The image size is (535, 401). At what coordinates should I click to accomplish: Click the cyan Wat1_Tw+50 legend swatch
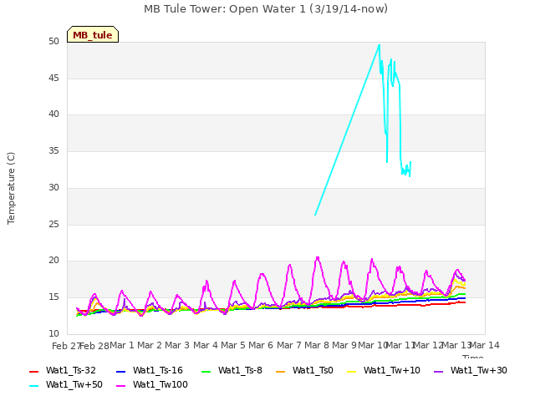click(x=33, y=386)
